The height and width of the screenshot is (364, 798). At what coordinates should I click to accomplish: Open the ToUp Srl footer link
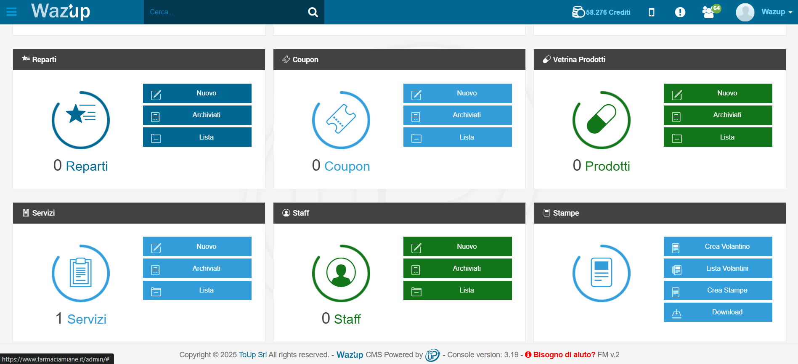pyautogui.click(x=252, y=355)
